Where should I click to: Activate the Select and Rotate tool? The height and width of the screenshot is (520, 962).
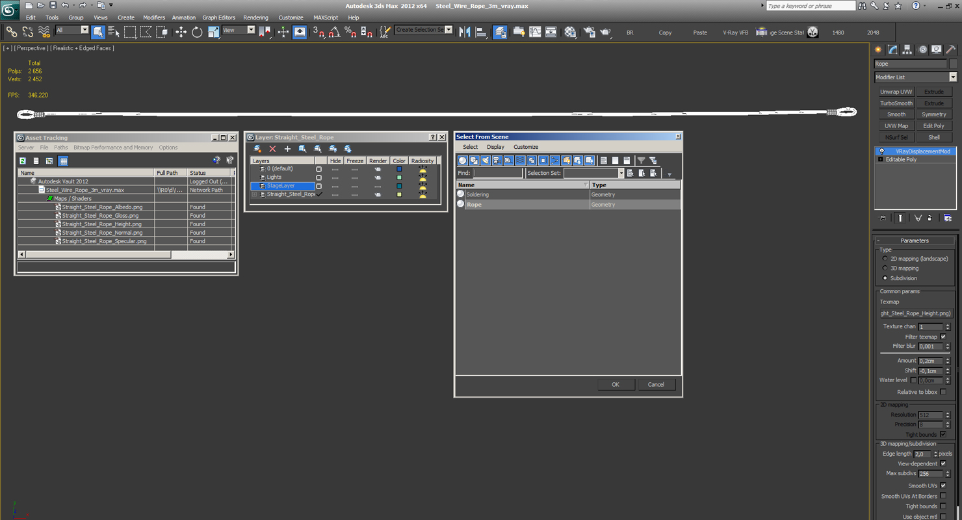click(x=197, y=32)
